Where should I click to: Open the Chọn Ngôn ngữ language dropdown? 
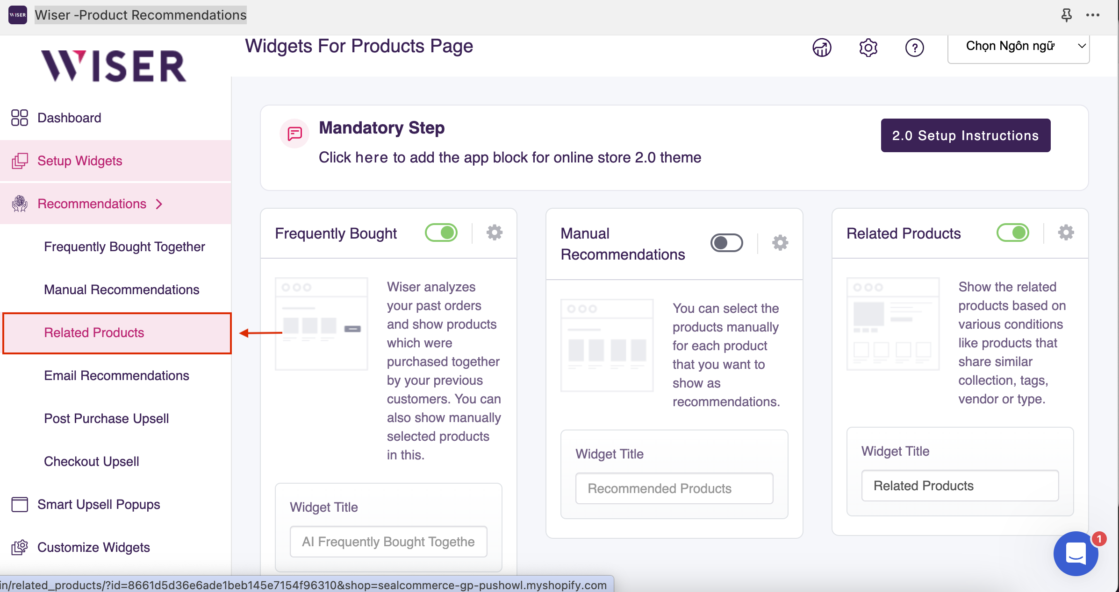[1018, 46]
